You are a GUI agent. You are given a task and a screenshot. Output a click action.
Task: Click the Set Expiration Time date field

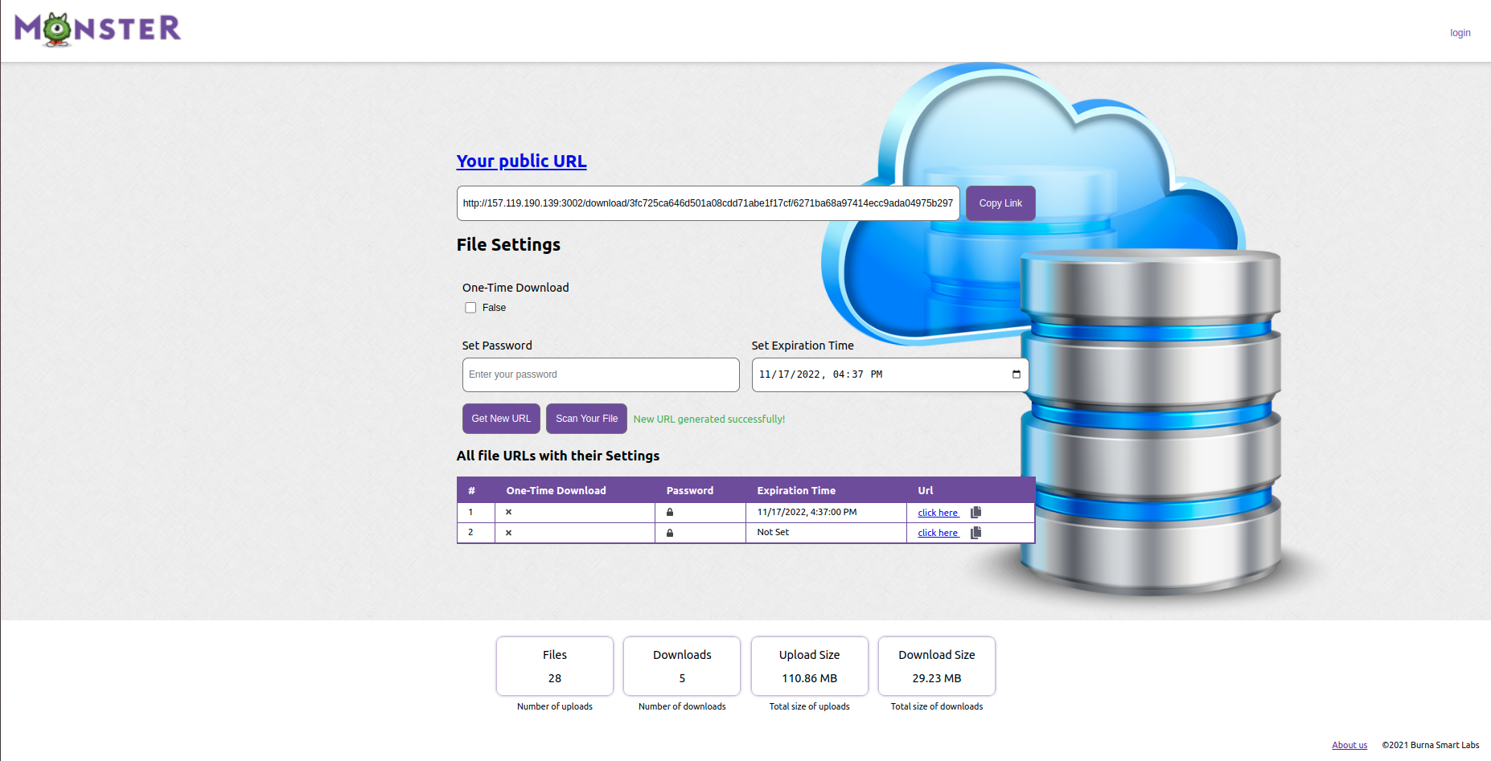[x=890, y=374]
